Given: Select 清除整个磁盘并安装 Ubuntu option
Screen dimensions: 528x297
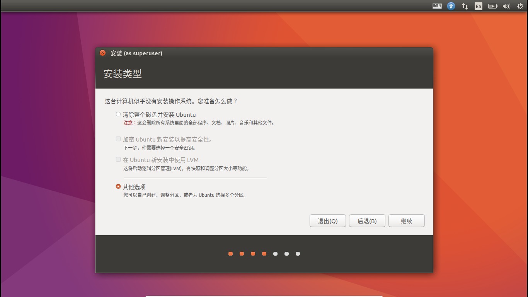Looking at the screenshot, I should coord(118,114).
